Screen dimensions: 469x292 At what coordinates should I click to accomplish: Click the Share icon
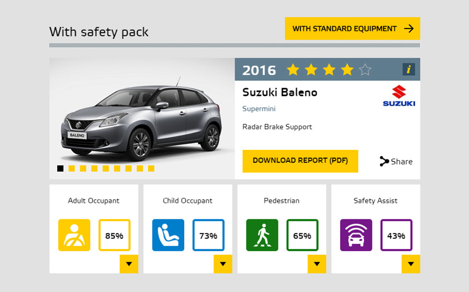point(384,161)
